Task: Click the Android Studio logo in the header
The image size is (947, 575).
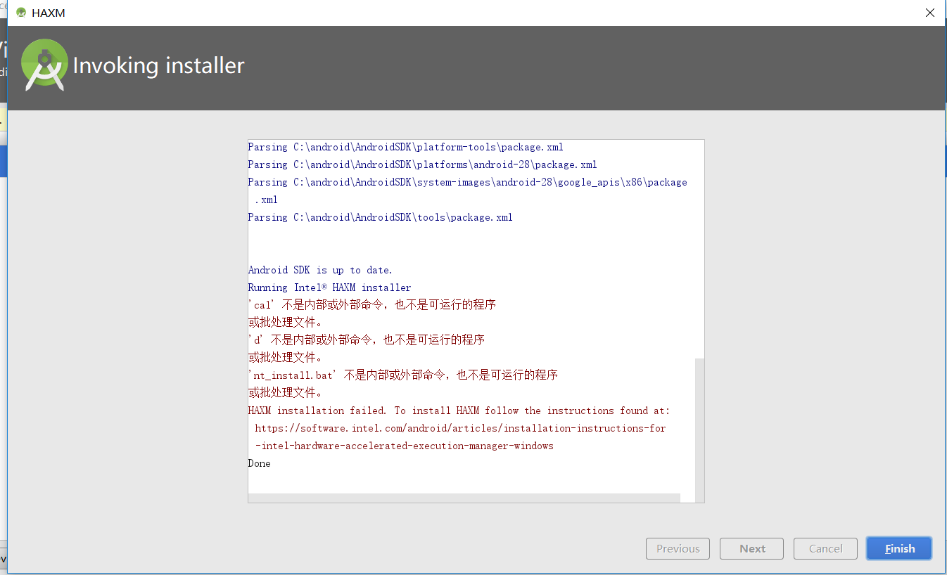Action: pyautogui.click(x=45, y=65)
